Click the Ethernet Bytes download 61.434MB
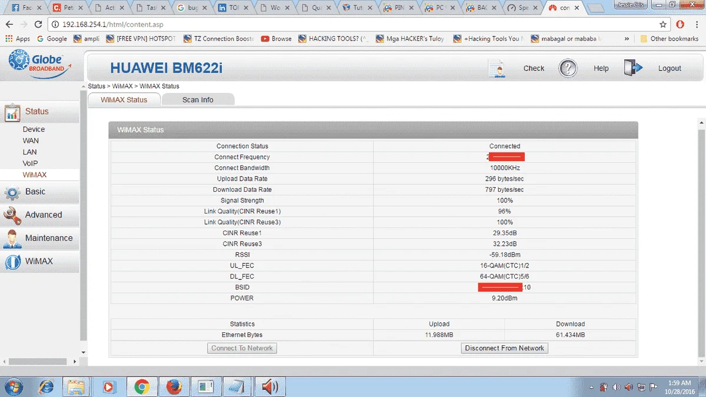 pyautogui.click(x=570, y=335)
